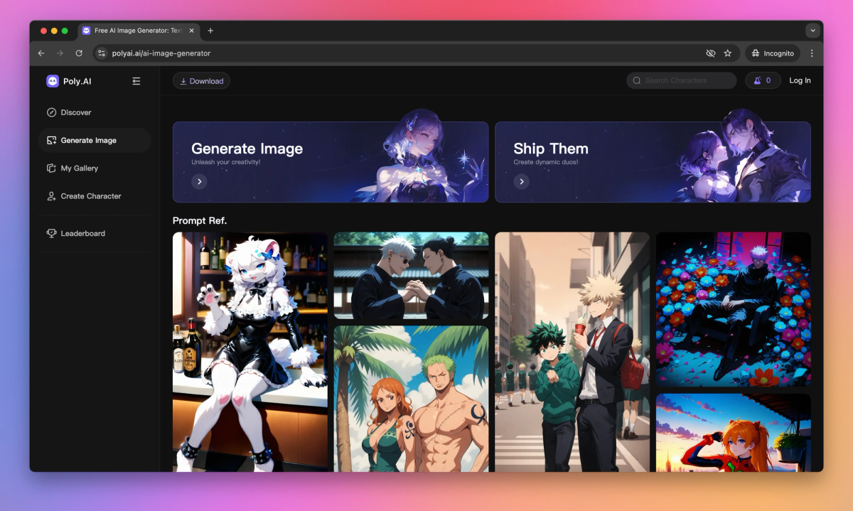The width and height of the screenshot is (853, 511).
Task: Open Create Character in sidebar
Action: tap(95, 196)
